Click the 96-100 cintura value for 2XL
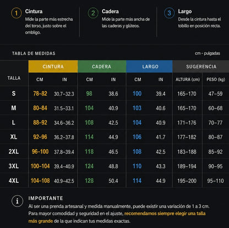 click(x=40, y=151)
